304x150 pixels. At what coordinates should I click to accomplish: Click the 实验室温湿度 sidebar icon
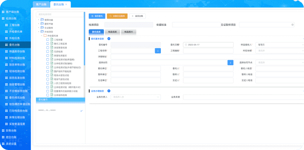(6, 124)
